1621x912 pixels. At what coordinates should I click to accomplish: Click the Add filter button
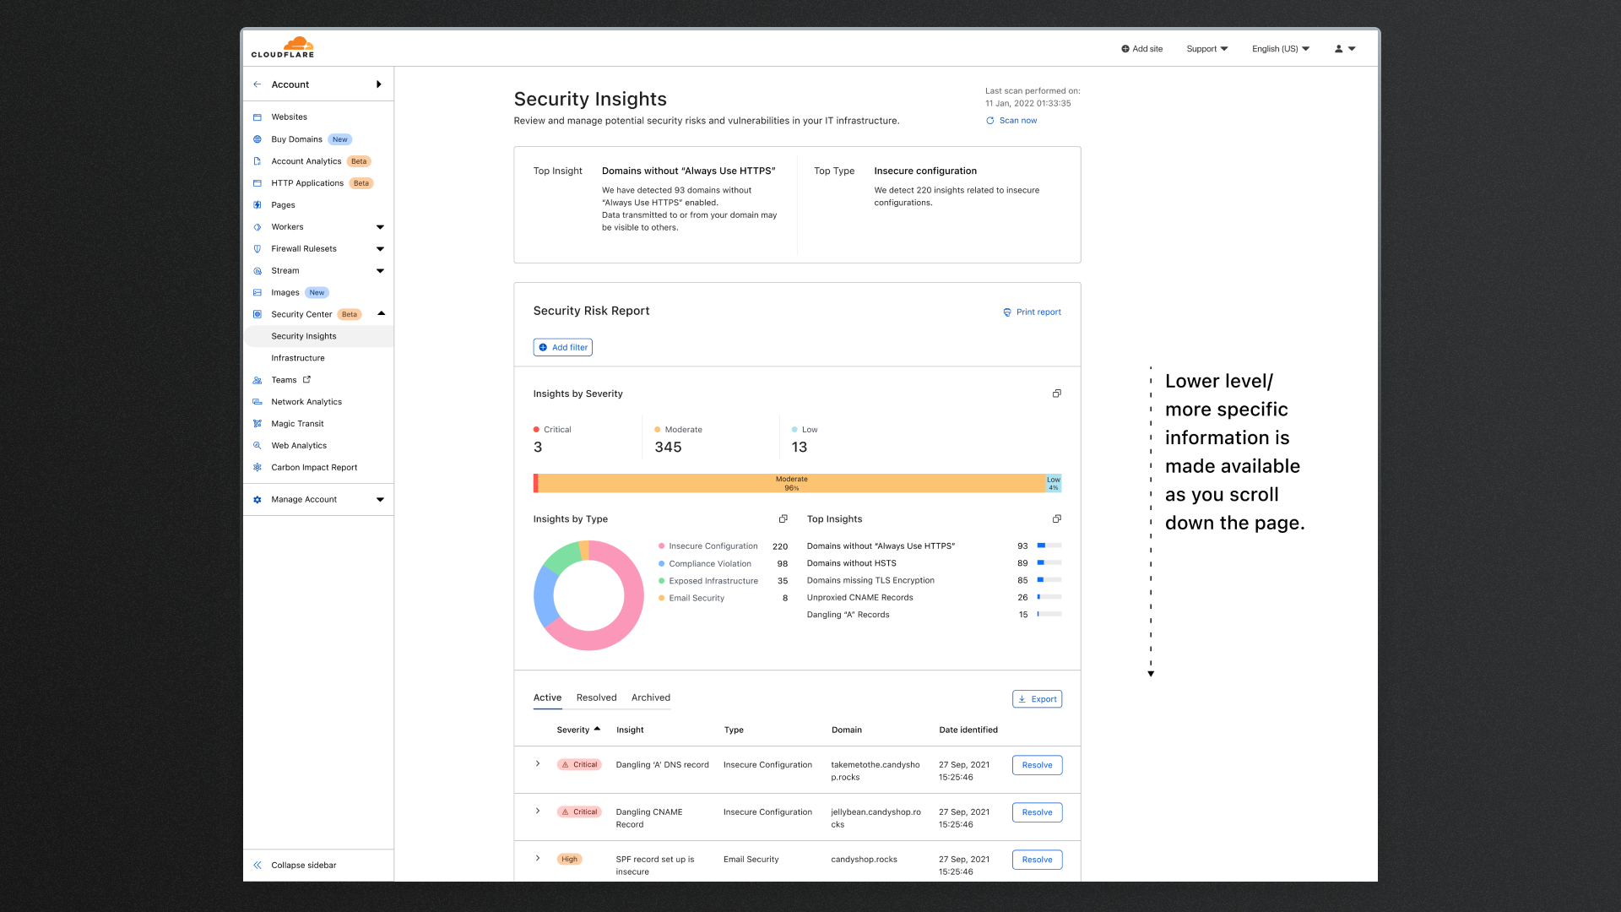[x=563, y=347]
